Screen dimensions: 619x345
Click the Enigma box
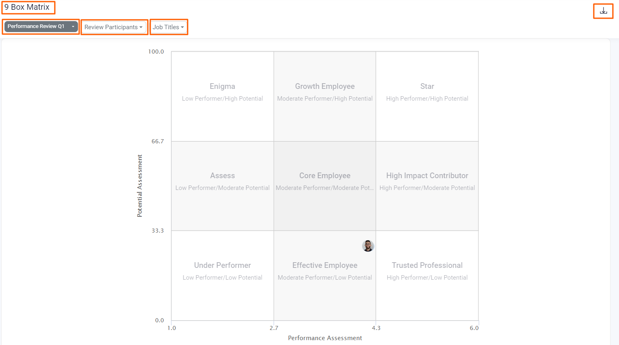[222, 95]
